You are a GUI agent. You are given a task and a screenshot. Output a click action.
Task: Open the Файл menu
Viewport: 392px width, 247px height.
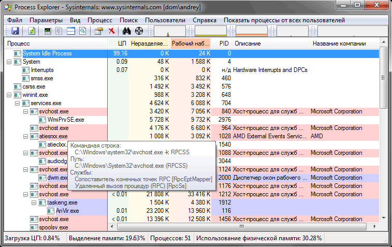click(x=15, y=20)
